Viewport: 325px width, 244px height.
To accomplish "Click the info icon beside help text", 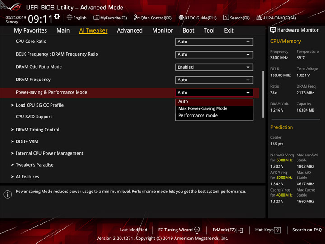I will click(8, 194).
